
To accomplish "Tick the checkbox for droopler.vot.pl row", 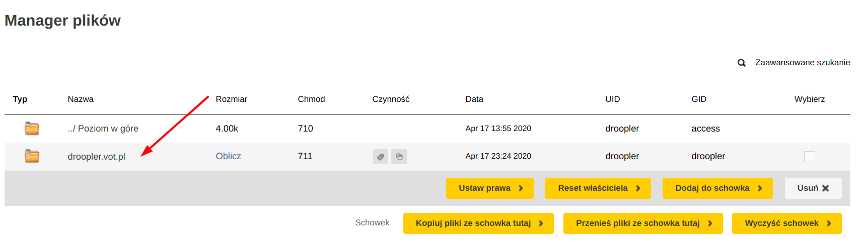I will [810, 157].
